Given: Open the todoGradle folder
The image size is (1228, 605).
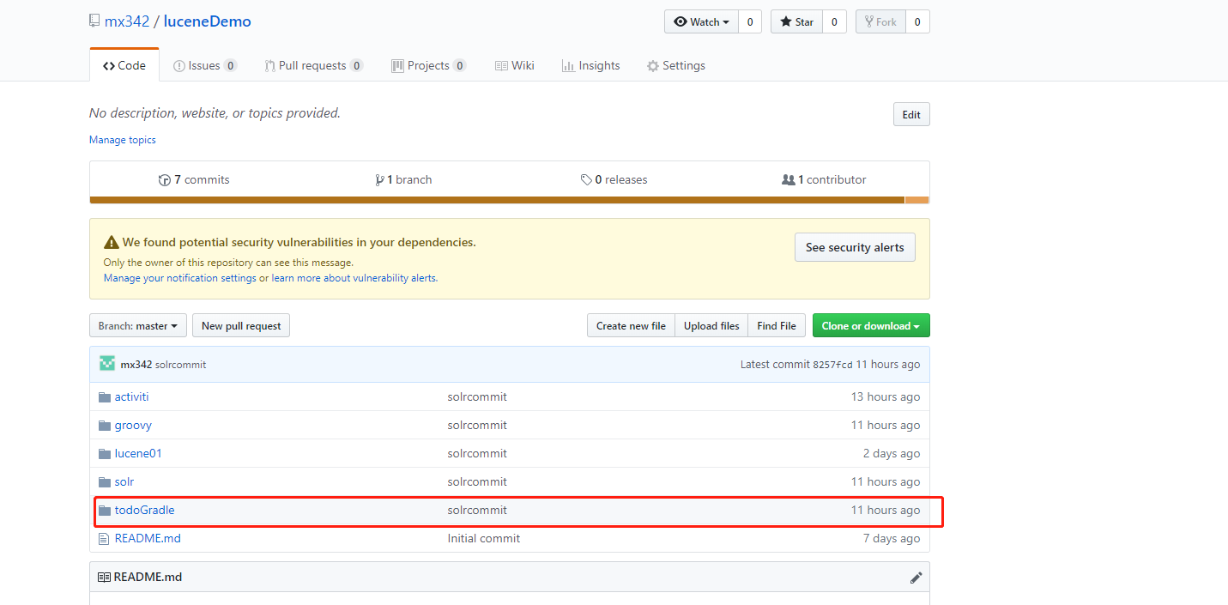Looking at the screenshot, I should coord(144,510).
